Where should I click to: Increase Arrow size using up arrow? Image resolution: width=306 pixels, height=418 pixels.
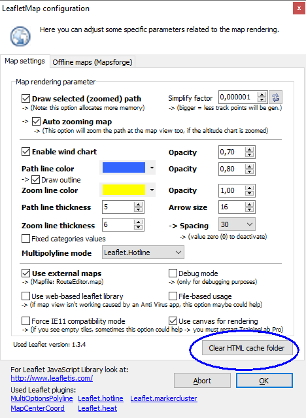pos(250,205)
